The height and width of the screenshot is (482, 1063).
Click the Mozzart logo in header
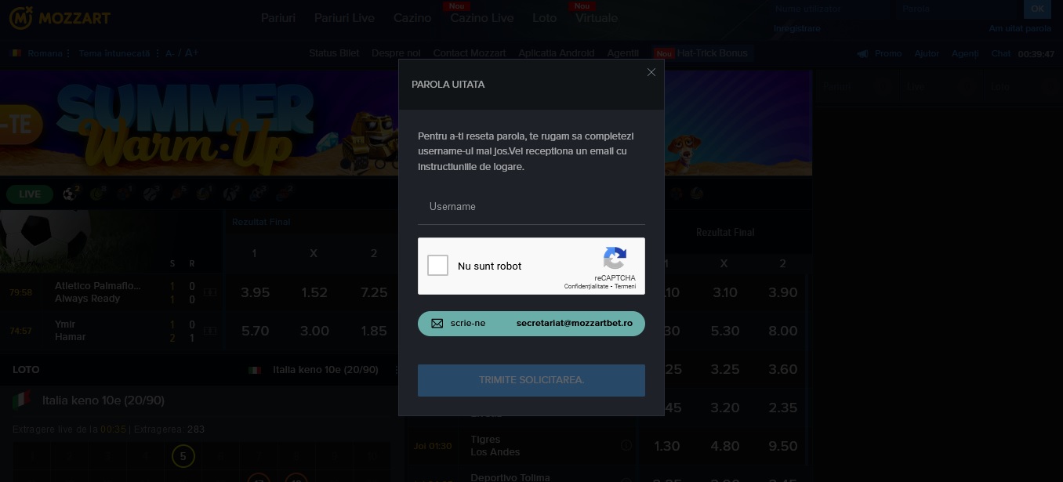pos(60,17)
